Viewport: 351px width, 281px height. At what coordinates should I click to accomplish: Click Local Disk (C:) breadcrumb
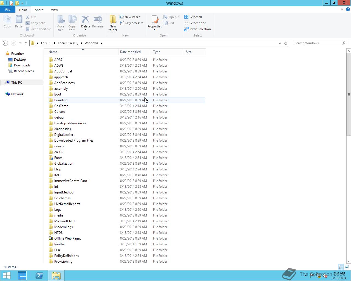click(68, 43)
